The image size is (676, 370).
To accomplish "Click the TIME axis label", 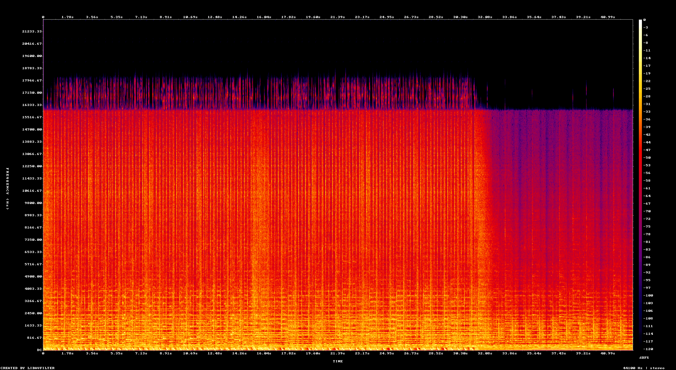I will click(x=338, y=361).
